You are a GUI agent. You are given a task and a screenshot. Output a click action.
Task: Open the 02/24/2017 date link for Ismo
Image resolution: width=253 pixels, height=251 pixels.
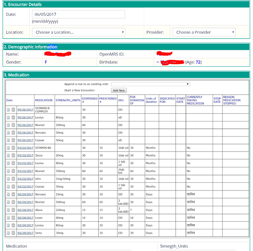[x=26, y=233]
